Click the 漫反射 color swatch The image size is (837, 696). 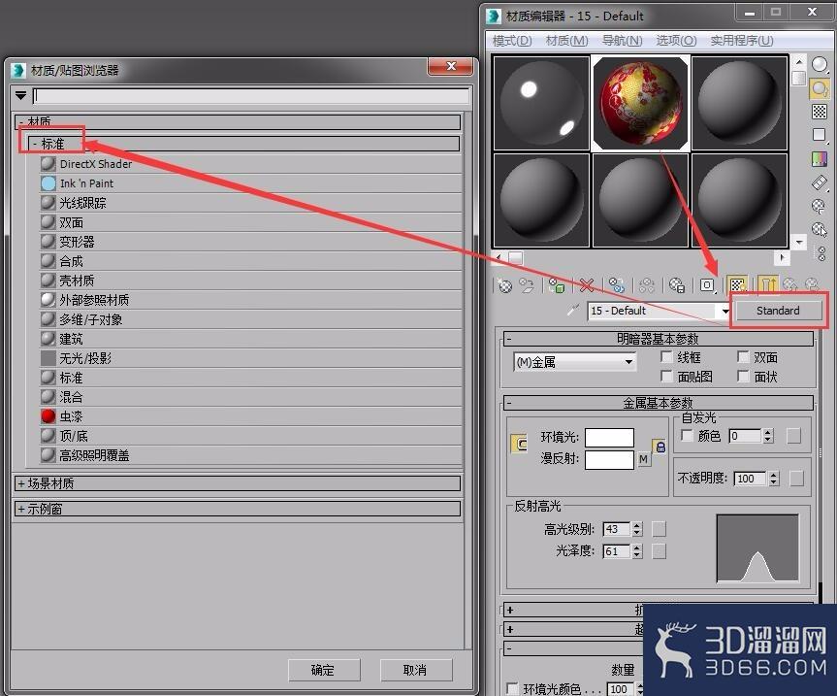[609, 459]
